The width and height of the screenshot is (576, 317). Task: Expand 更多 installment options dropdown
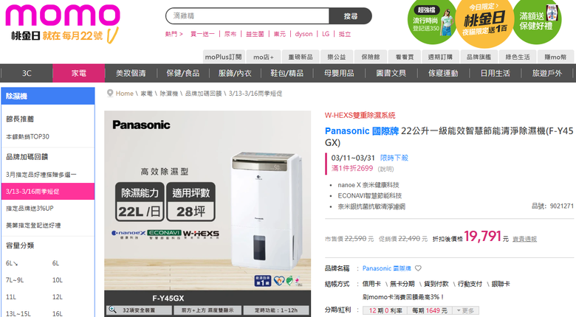[465, 310]
